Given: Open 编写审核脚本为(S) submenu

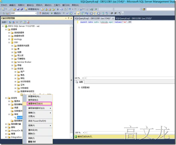Looking at the screenshot, I should pyautogui.click(x=38, y=108).
